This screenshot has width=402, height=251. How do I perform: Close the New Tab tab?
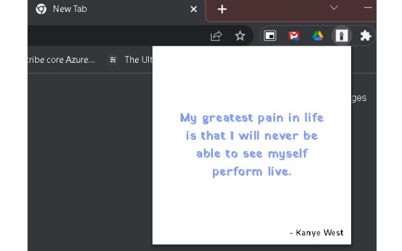194,9
